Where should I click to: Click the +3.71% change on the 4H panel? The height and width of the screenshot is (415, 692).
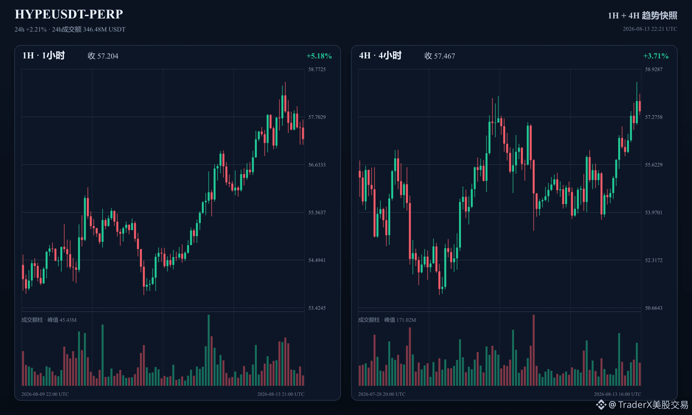[656, 56]
